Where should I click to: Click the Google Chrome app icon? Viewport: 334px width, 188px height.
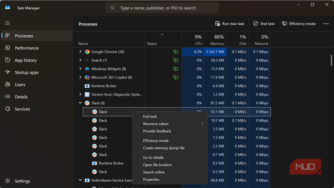click(87, 52)
